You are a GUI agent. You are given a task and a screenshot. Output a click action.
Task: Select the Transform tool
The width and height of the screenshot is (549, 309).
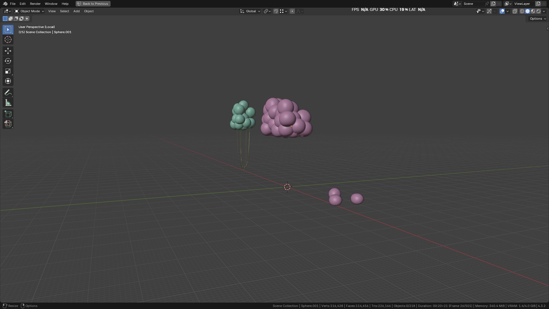(8, 81)
